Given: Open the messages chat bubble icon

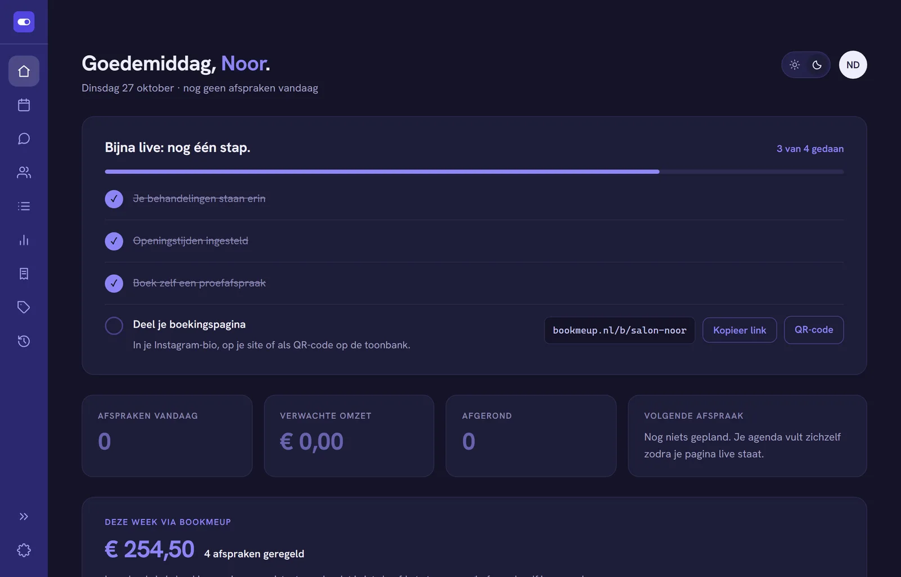Looking at the screenshot, I should pyautogui.click(x=24, y=138).
